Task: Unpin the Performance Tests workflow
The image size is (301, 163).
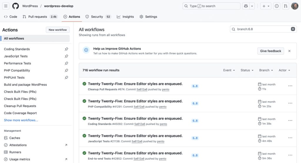Action: point(66,63)
